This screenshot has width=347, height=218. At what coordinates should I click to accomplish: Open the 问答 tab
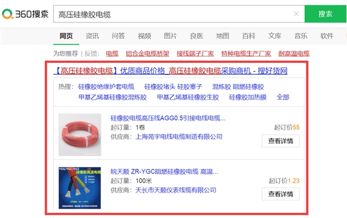118,36
